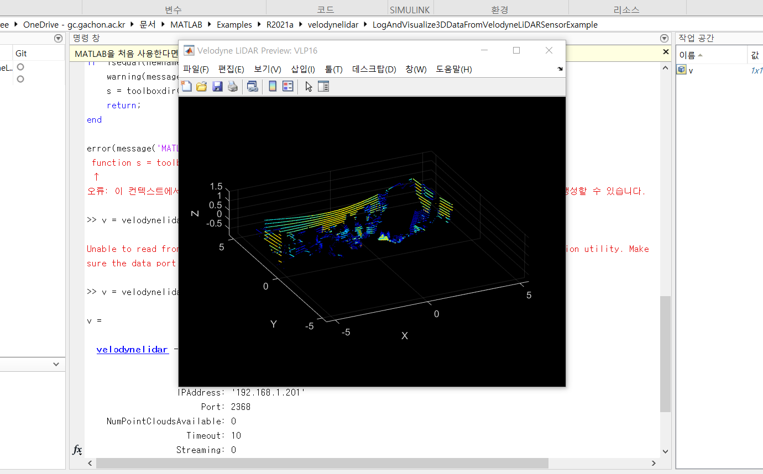Open the 보기(V) menu in figure window

click(x=268, y=69)
